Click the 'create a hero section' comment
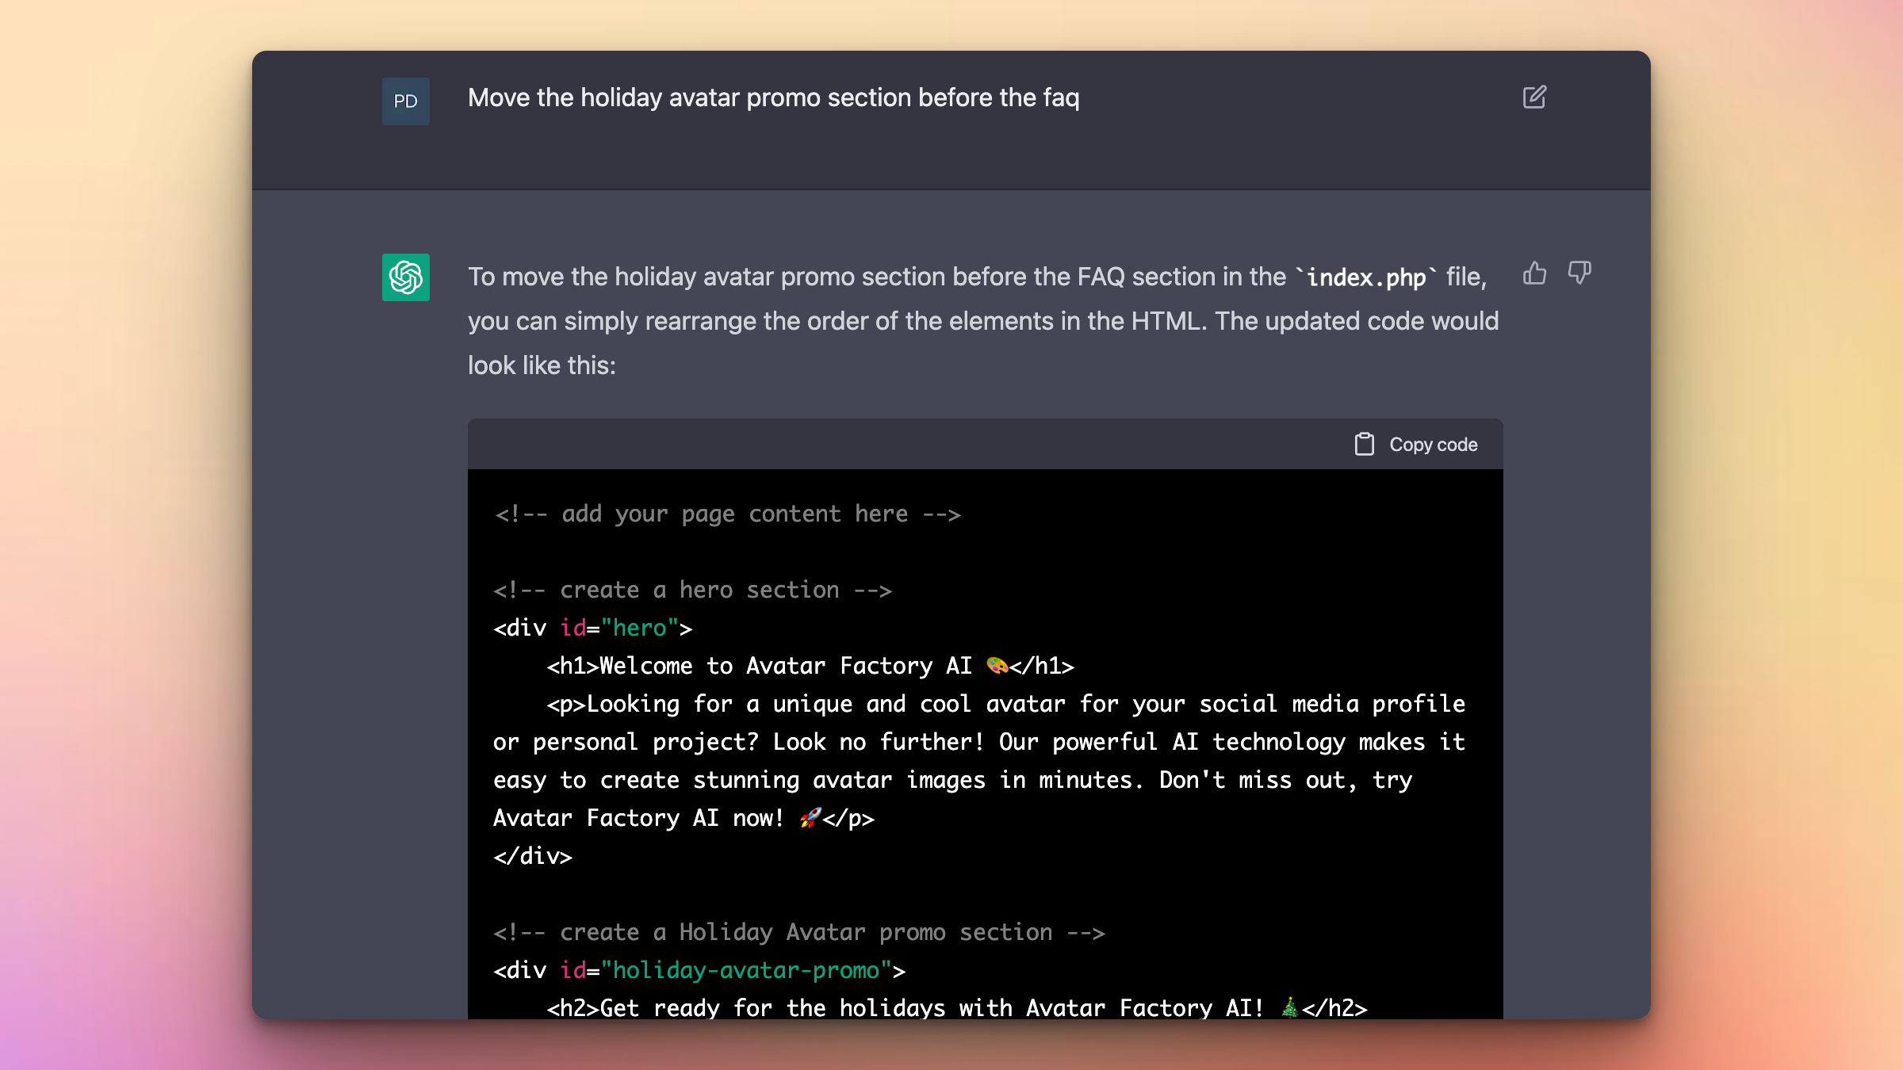This screenshot has height=1070, width=1903. pos(692,590)
